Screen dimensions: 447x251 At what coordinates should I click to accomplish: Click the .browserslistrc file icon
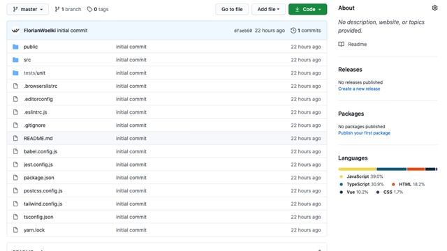pyautogui.click(x=15, y=86)
